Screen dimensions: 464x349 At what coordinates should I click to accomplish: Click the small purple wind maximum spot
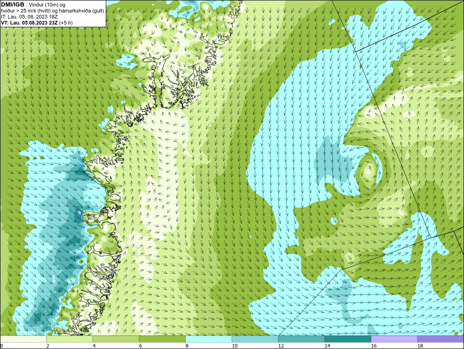pos(79,212)
